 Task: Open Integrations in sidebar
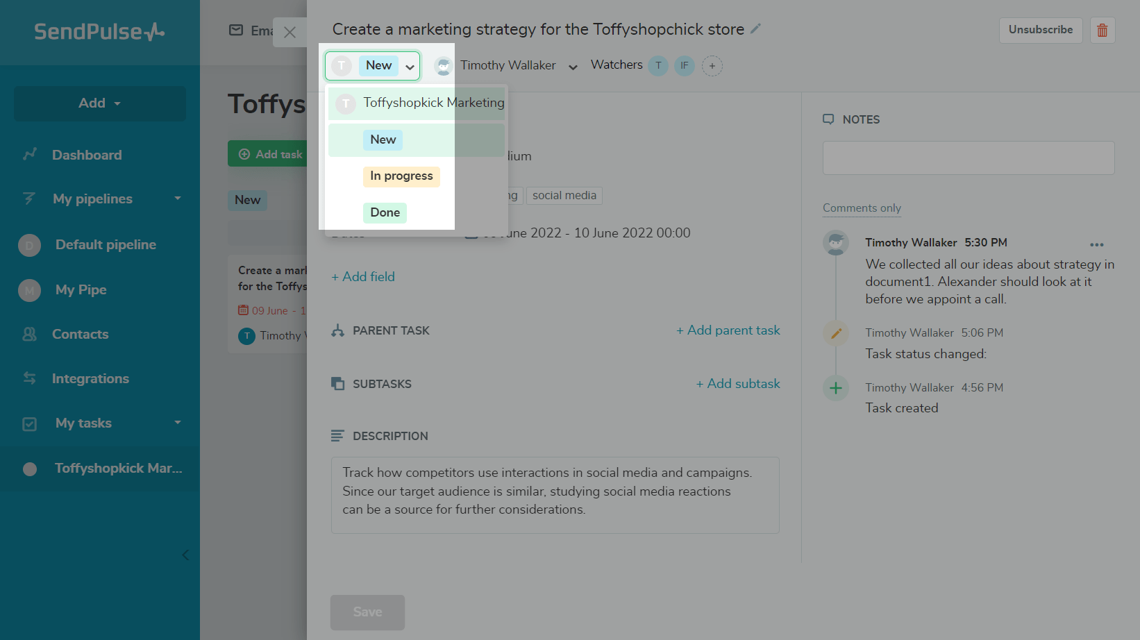(90, 378)
